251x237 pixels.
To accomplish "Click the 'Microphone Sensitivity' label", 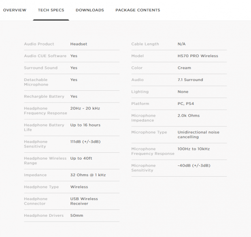I will click(x=143, y=168).
